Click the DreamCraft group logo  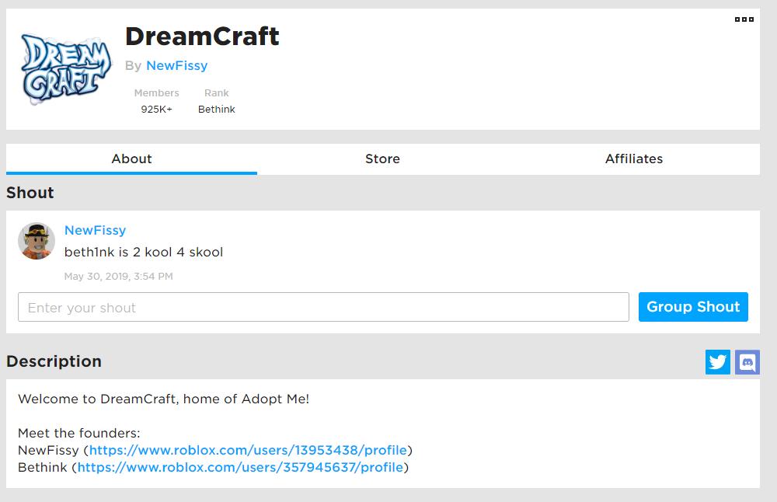coord(66,69)
